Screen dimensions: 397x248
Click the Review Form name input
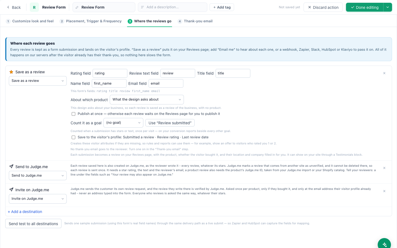[x=104, y=7]
